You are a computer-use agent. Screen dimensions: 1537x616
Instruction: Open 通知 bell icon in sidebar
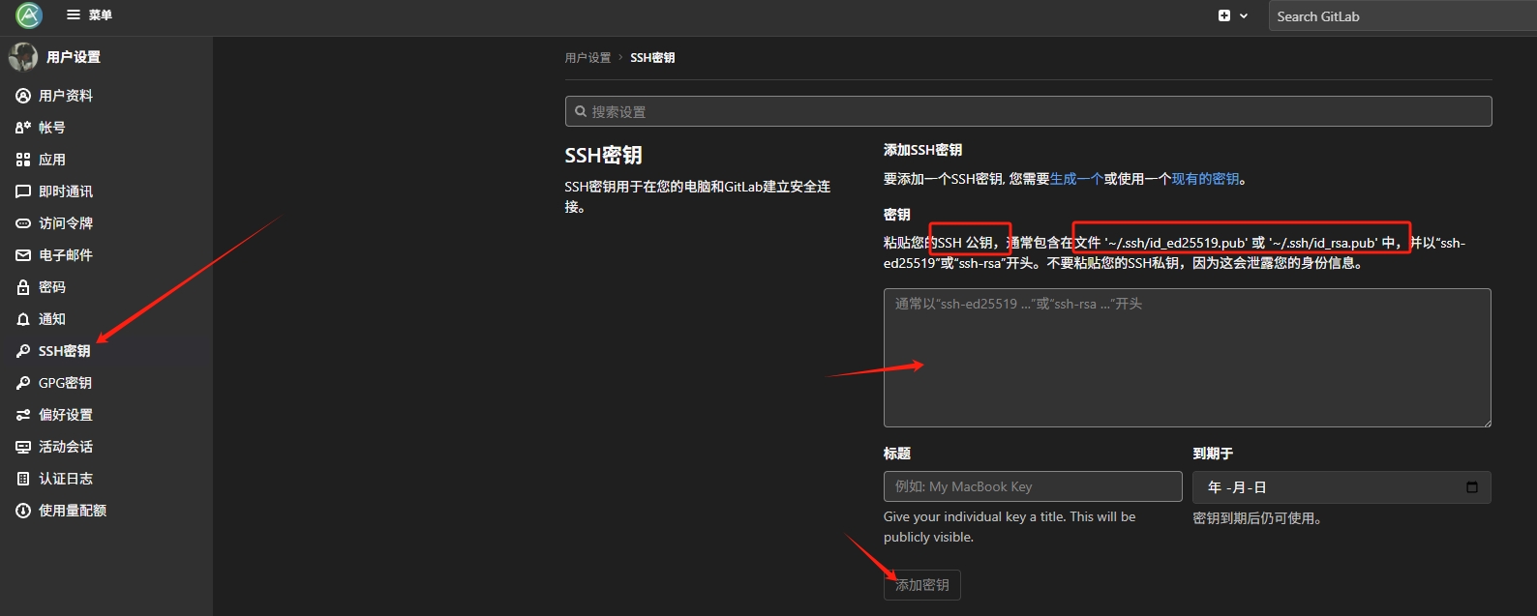[23, 319]
